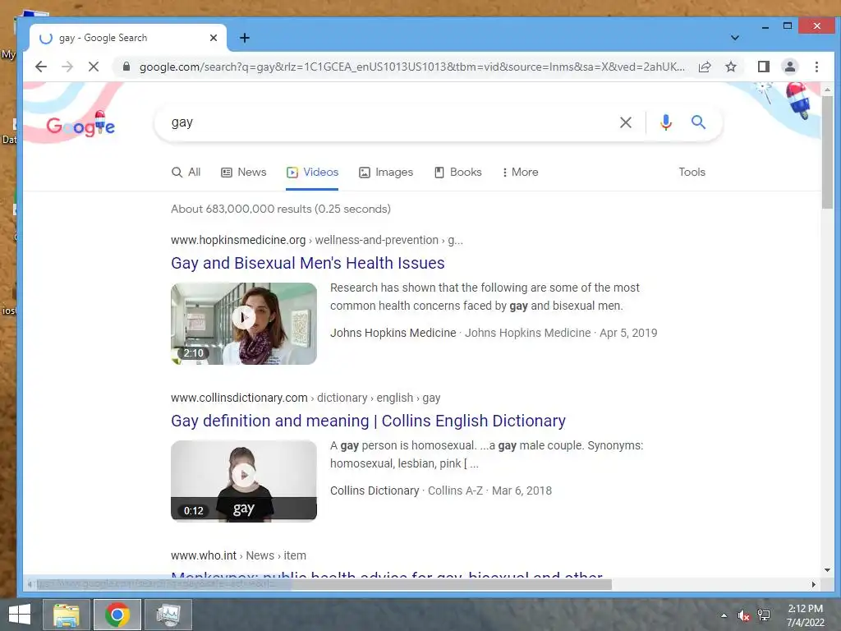The image size is (841, 631).
Task: Switch to the News tab
Action: (x=243, y=173)
